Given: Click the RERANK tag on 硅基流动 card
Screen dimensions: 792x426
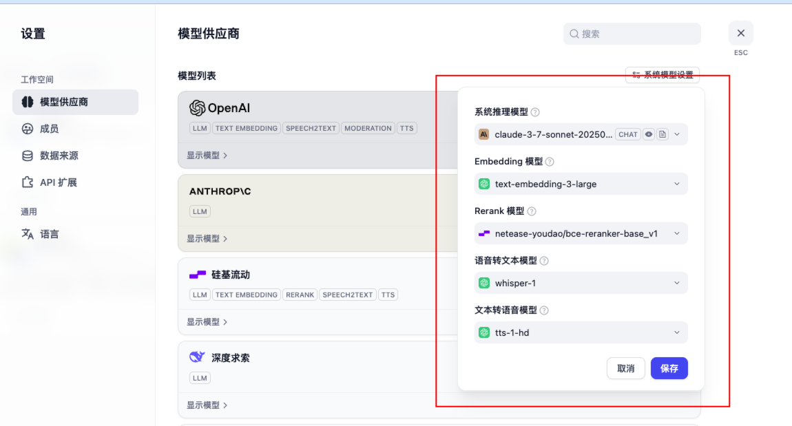Looking at the screenshot, I should [x=300, y=295].
